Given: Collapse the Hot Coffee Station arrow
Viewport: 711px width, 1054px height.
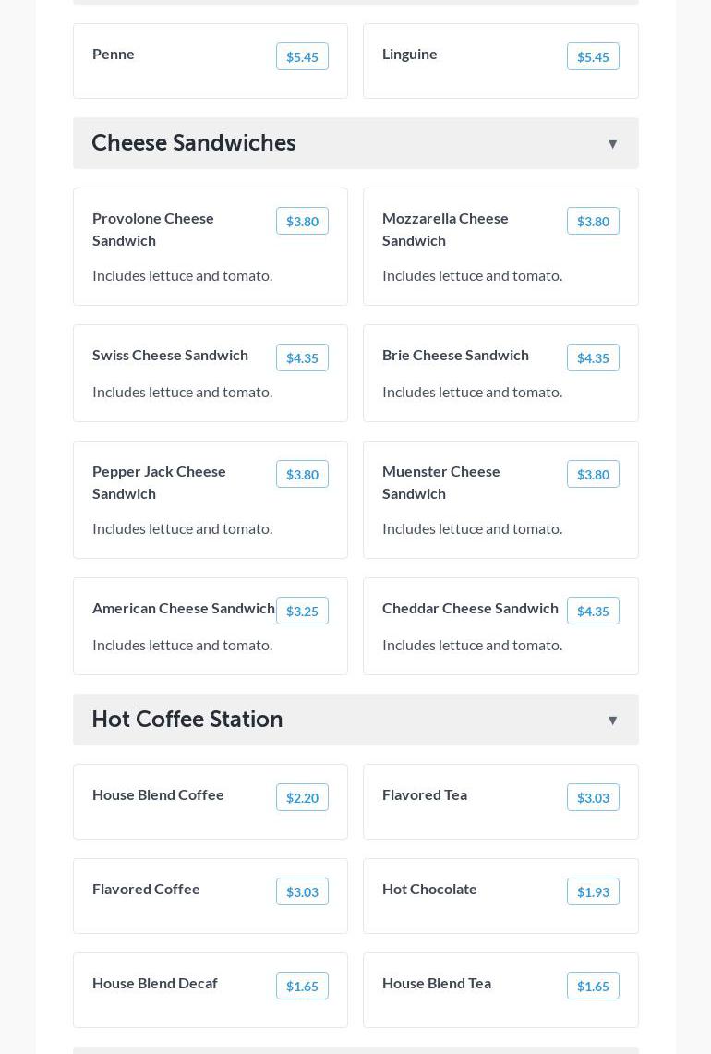Looking at the screenshot, I should 612,721.
